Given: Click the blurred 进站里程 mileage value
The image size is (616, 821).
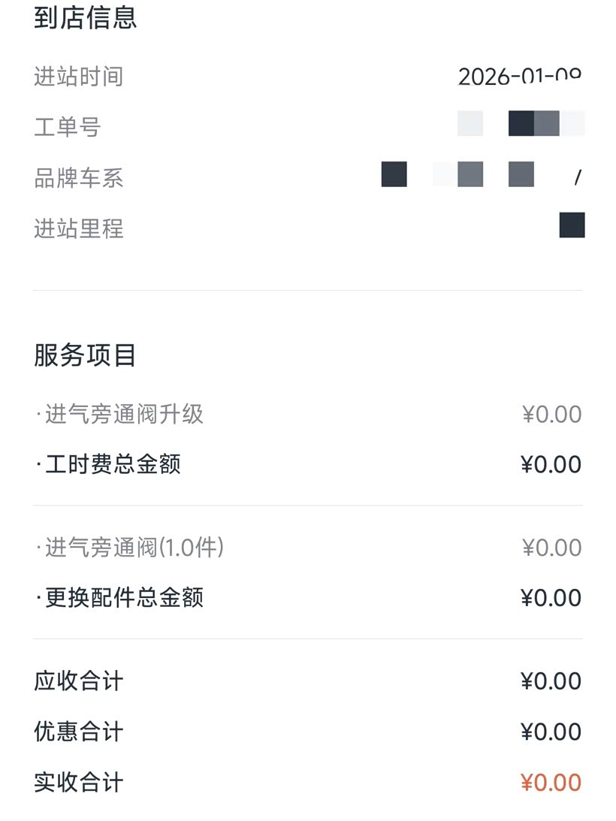Looking at the screenshot, I should pyautogui.click(x=572, y=225).
